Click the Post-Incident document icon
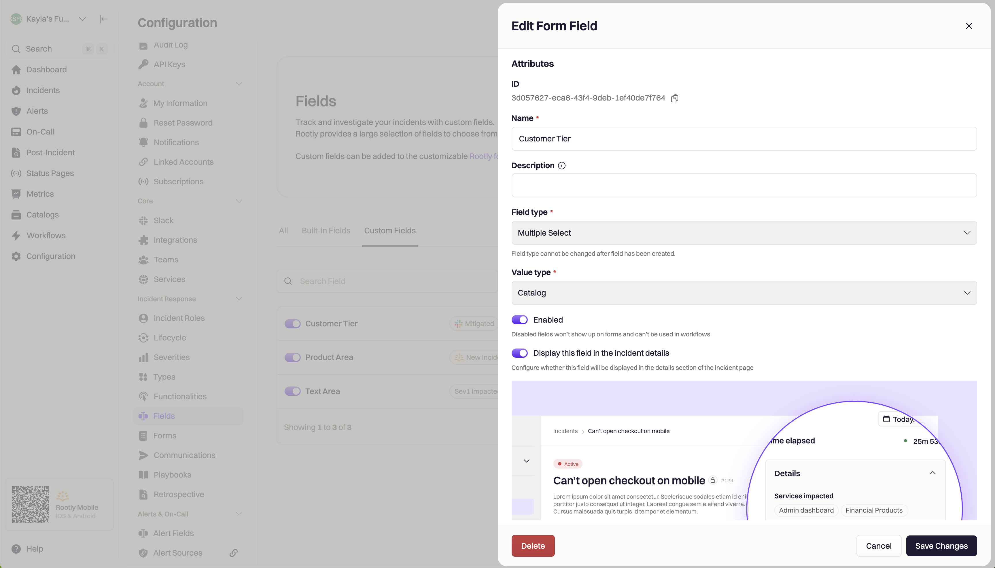 tap(16, 153)
